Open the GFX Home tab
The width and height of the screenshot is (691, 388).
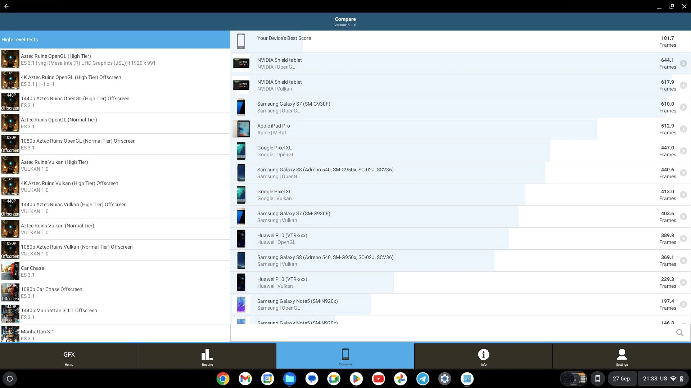69,356
